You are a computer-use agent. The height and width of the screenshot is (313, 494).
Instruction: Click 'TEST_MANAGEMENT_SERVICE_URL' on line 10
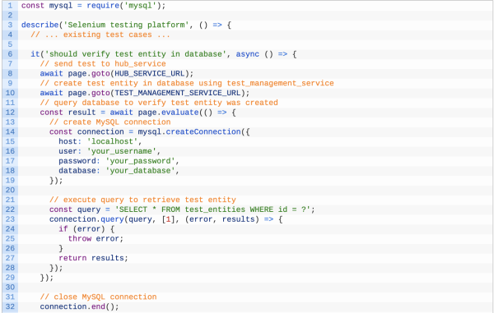tap(177, 93)
